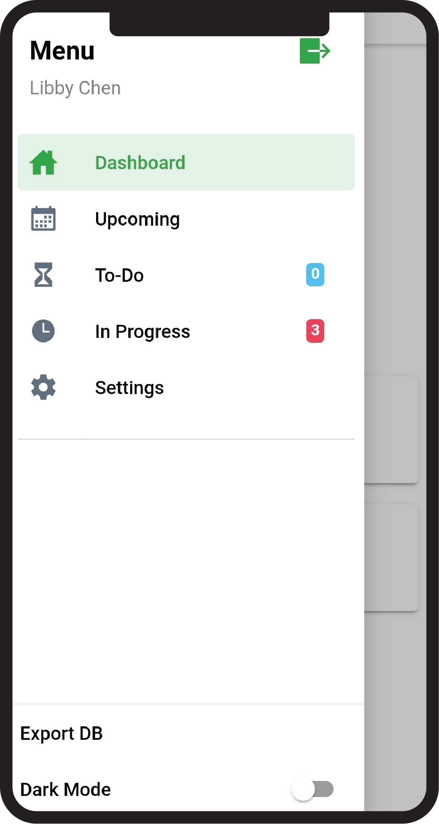Click the Upcoming calendar icon
439x824 pixels.
(43, 219)
